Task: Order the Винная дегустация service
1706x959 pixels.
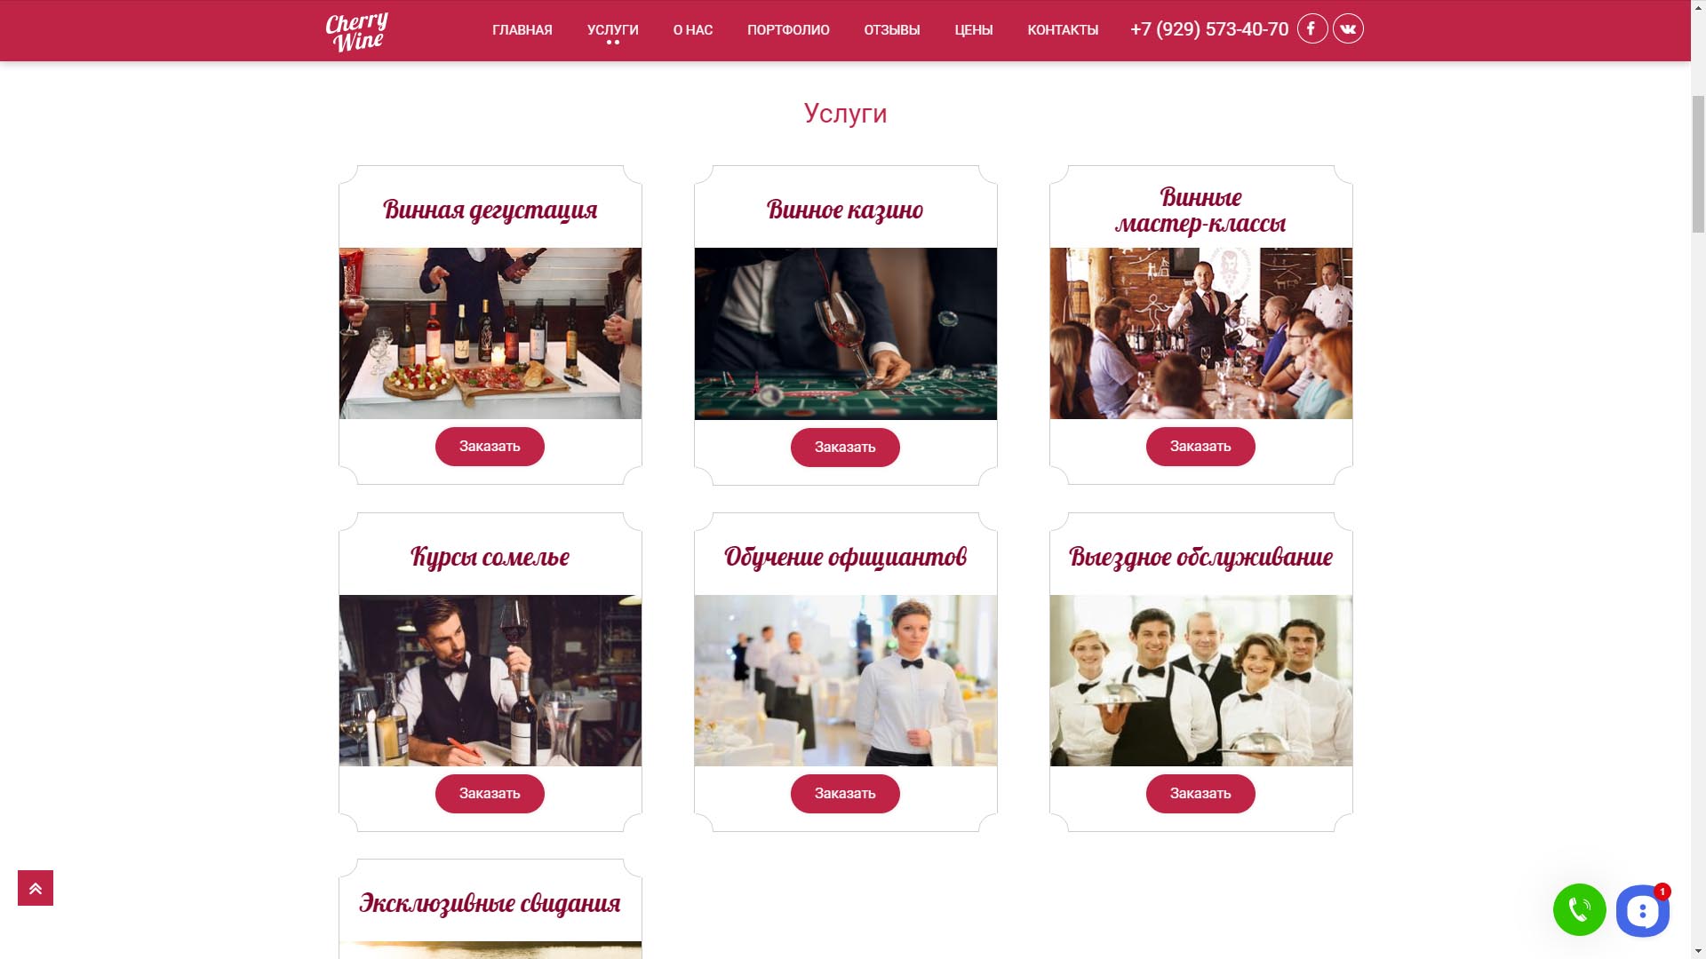Action: pos(490,447)
